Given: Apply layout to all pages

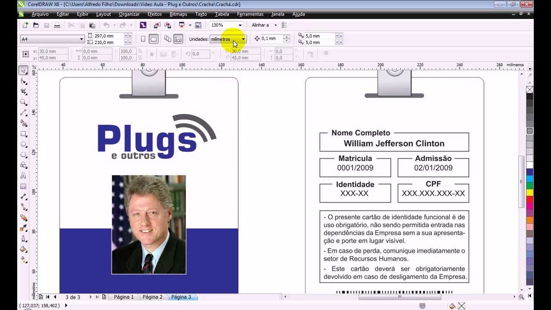Looking at the screenshot, I should coord(167,39).
